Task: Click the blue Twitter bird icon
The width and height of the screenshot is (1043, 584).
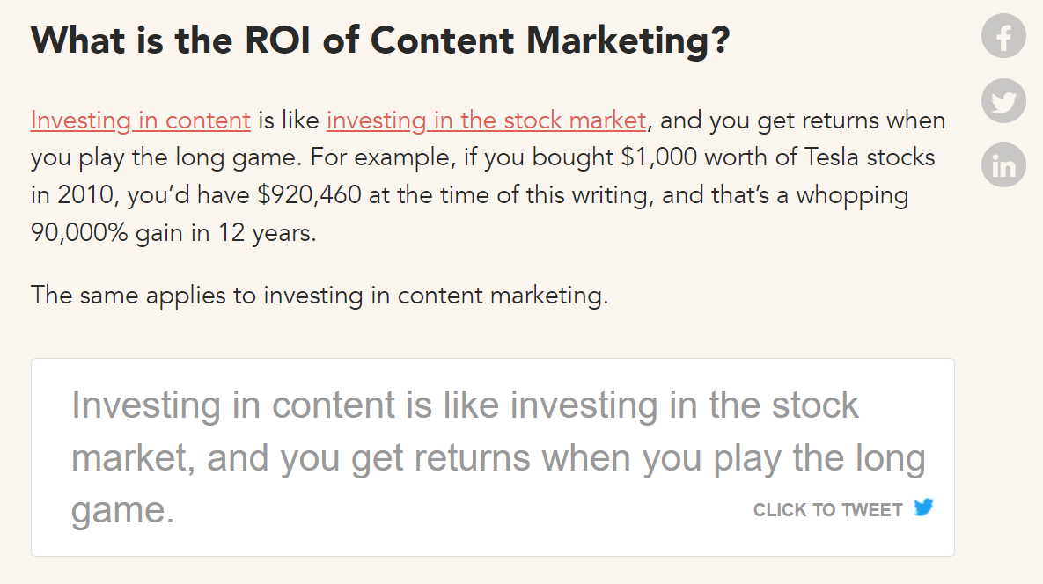Action: (x=923, y=507)
